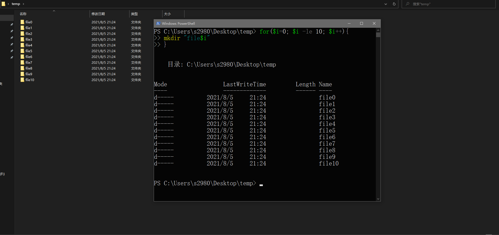Select the file0 folder icon
This screenshot has height=235, width=499.
point(22,22)
